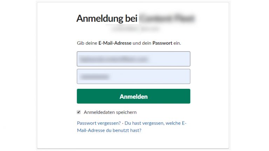Click the 'Anmeldedaten speichern' label text
Image resolution: width=269 pixels, height=151 pixels.
coord(110,112)
